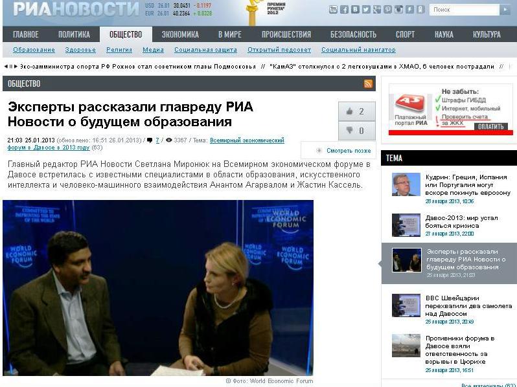Click the EUR exchange rate 40.2364
Image resolution: width=517 pixels, height=387 pixels.
(x=181, y=14)
